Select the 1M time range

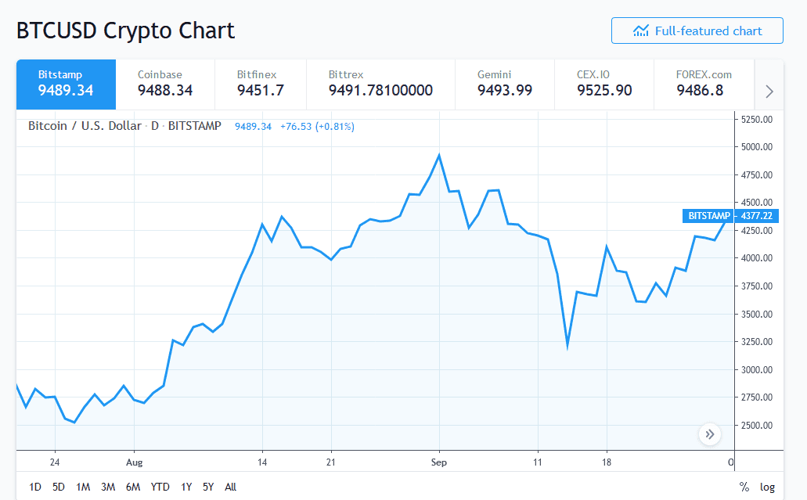(83, 487)
